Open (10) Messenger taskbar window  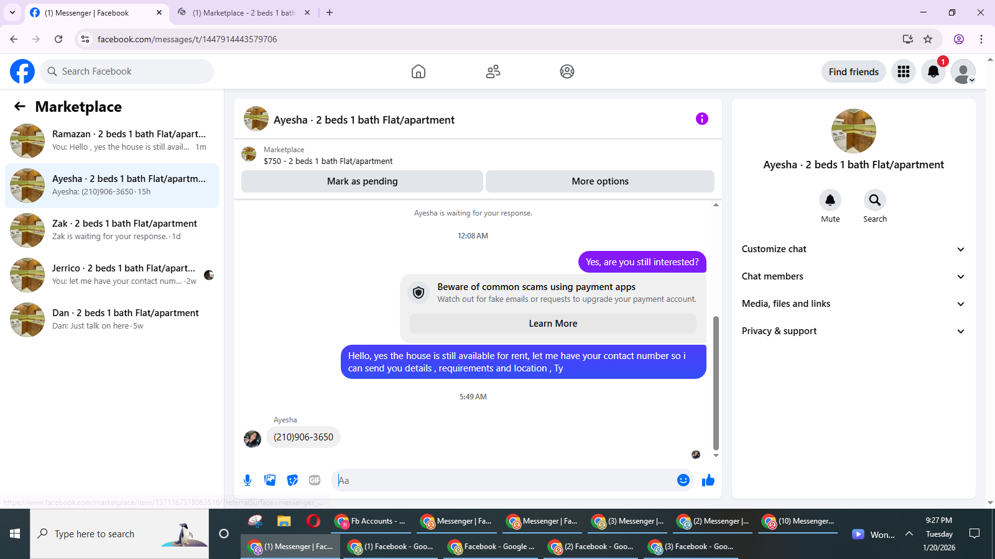click(x=798, y=521)
